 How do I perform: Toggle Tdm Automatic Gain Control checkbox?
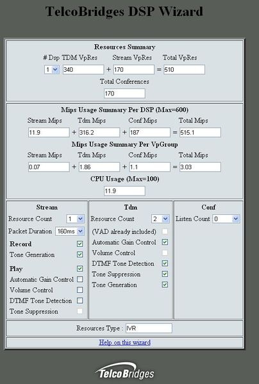pyautogui.click(x=165, y=242)
